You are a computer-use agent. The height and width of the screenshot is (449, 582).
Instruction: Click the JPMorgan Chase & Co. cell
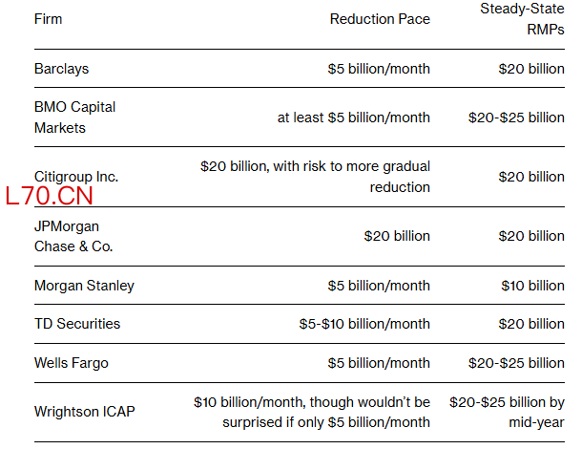point(73,236)
